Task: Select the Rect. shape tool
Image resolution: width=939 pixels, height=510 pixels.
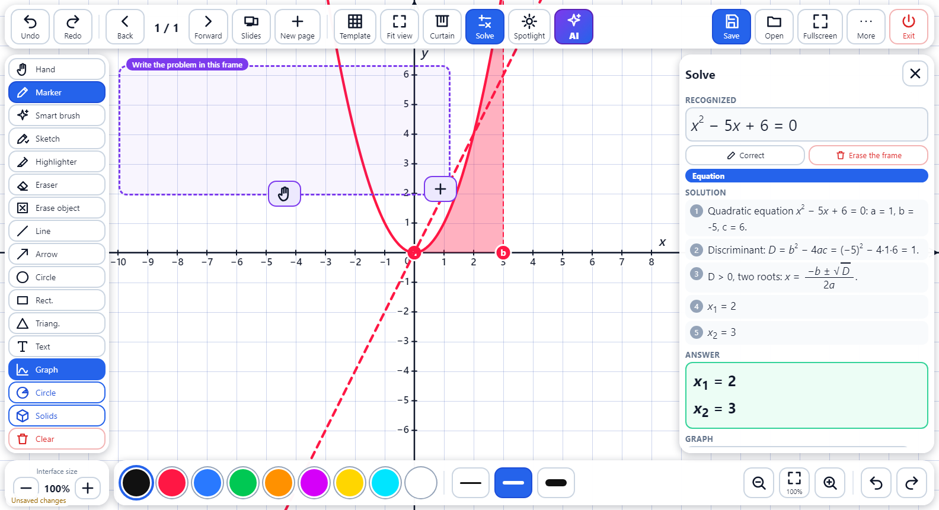Action: pos(57,300)
